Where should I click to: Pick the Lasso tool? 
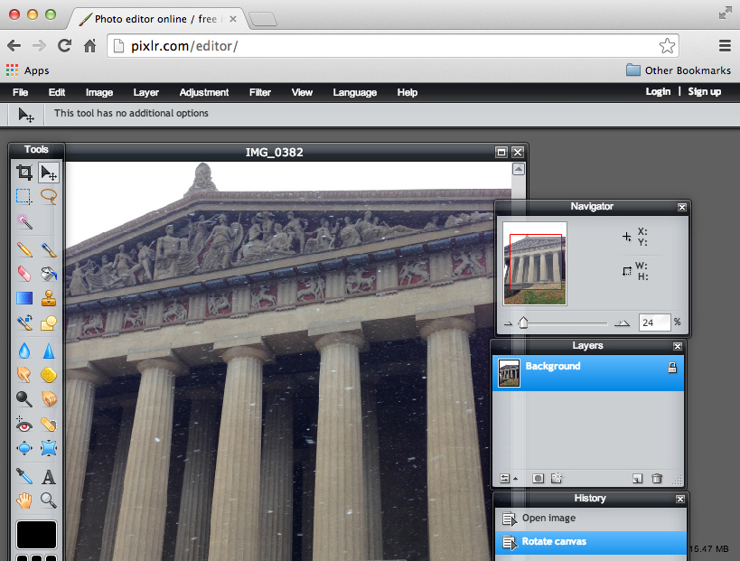click(x=49, y=196)
